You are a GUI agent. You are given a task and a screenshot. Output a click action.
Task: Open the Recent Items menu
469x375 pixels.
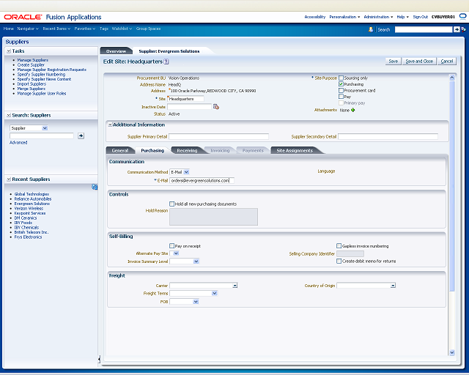click(56, 29)
